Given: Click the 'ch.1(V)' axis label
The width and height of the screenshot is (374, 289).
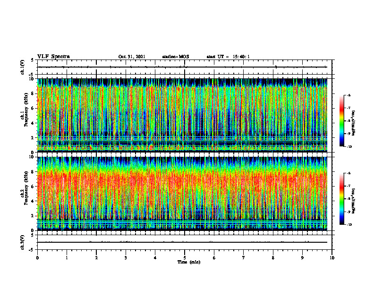Looking at the screenshot, I should [22, 67].
